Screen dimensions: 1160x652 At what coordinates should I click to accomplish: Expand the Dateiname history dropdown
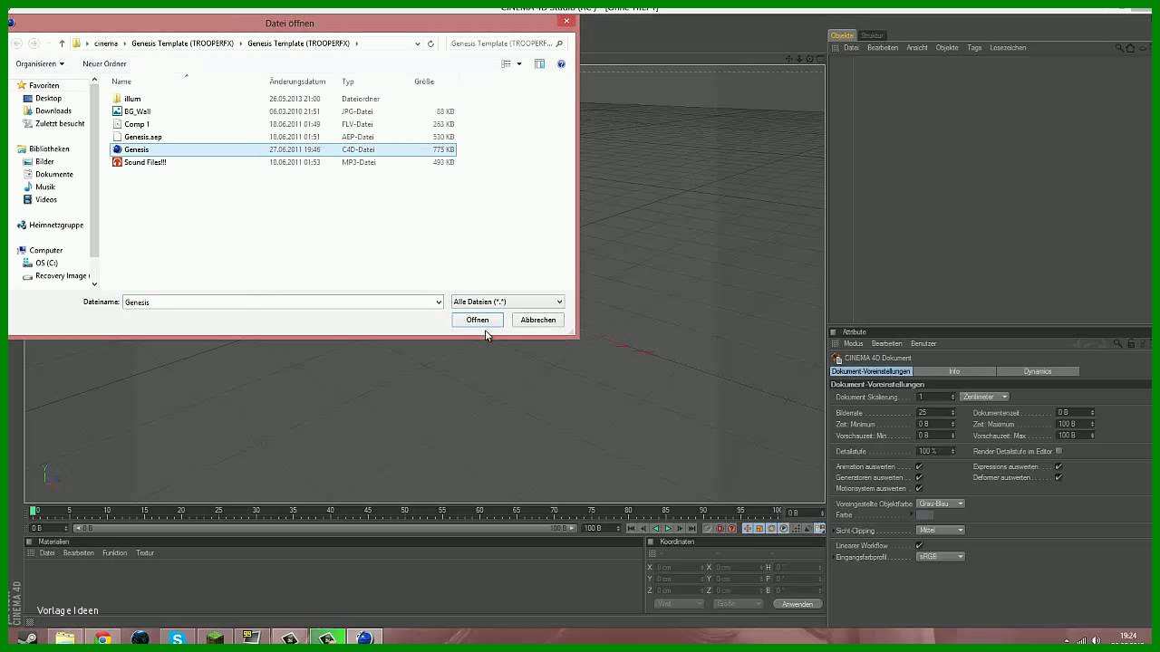point(439,302)
